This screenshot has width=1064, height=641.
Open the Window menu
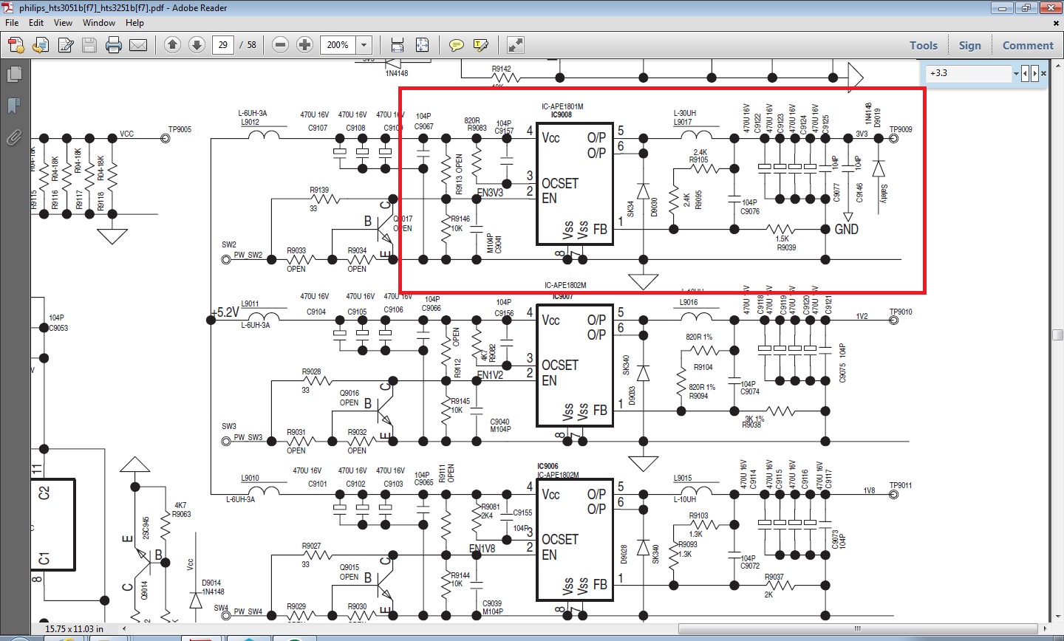tap(99, 23)
